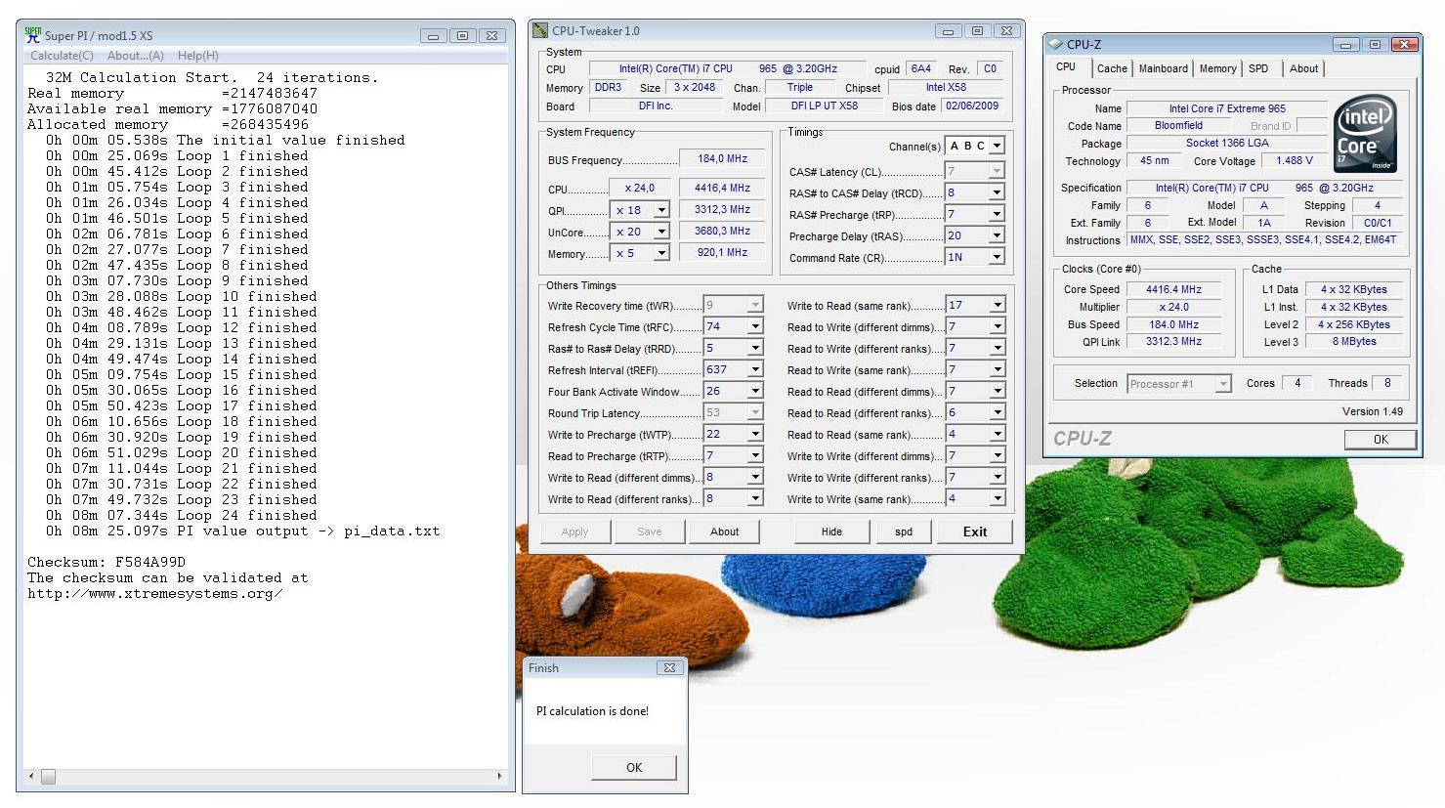Viewport: 1445px width, 808px height.
Task: Click OK in the Finish dialog
Action: pos(634,767)
